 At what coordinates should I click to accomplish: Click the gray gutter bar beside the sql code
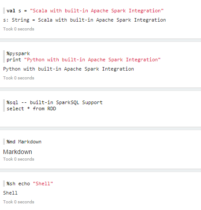pyautogui.click(x=4, y=105)
